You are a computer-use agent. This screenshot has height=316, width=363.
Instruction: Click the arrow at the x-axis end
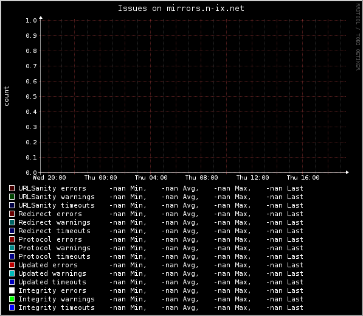click(x=347, y=172)
